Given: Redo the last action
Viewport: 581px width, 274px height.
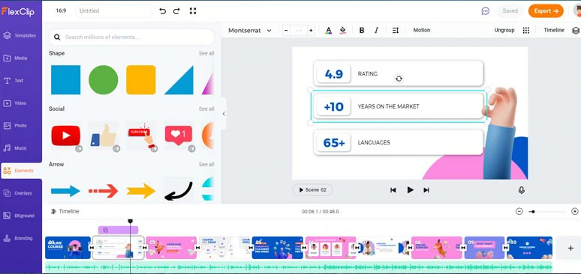Looking at the screenshot, I should click(176, 11).
